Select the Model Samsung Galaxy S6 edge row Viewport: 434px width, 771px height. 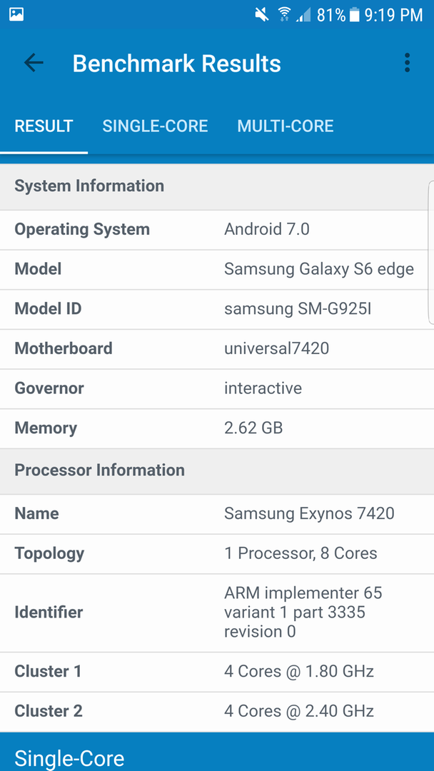coord(217,269)
